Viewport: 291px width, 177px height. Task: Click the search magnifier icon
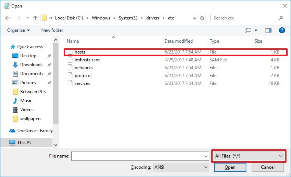click(280, 18)
